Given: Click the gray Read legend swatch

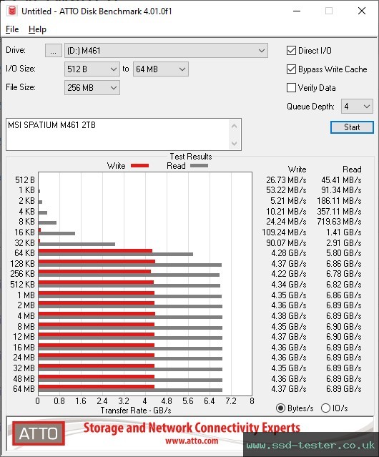Looking at the screenshot, I should click(199, 165).
